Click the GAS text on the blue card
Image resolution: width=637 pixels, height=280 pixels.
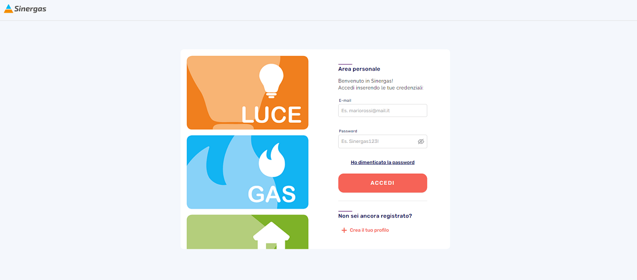271,194
